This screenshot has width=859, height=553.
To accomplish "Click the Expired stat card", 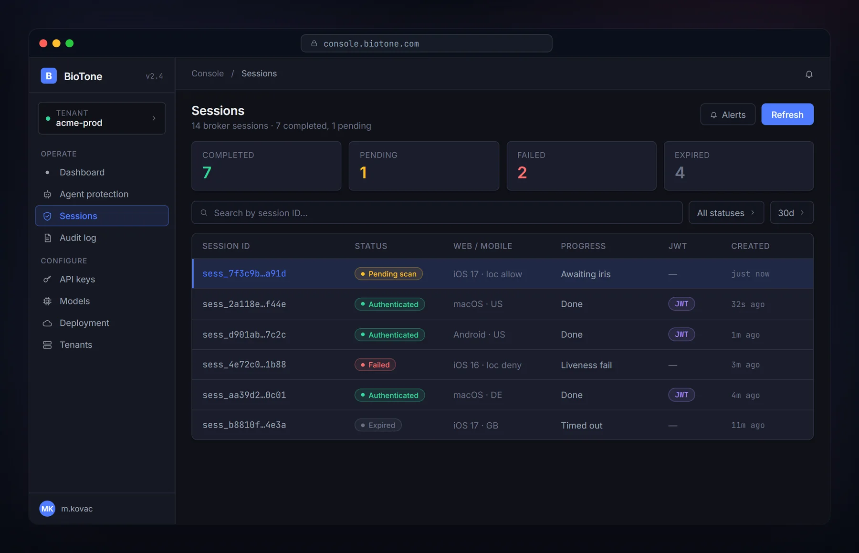I will [739, 166].
